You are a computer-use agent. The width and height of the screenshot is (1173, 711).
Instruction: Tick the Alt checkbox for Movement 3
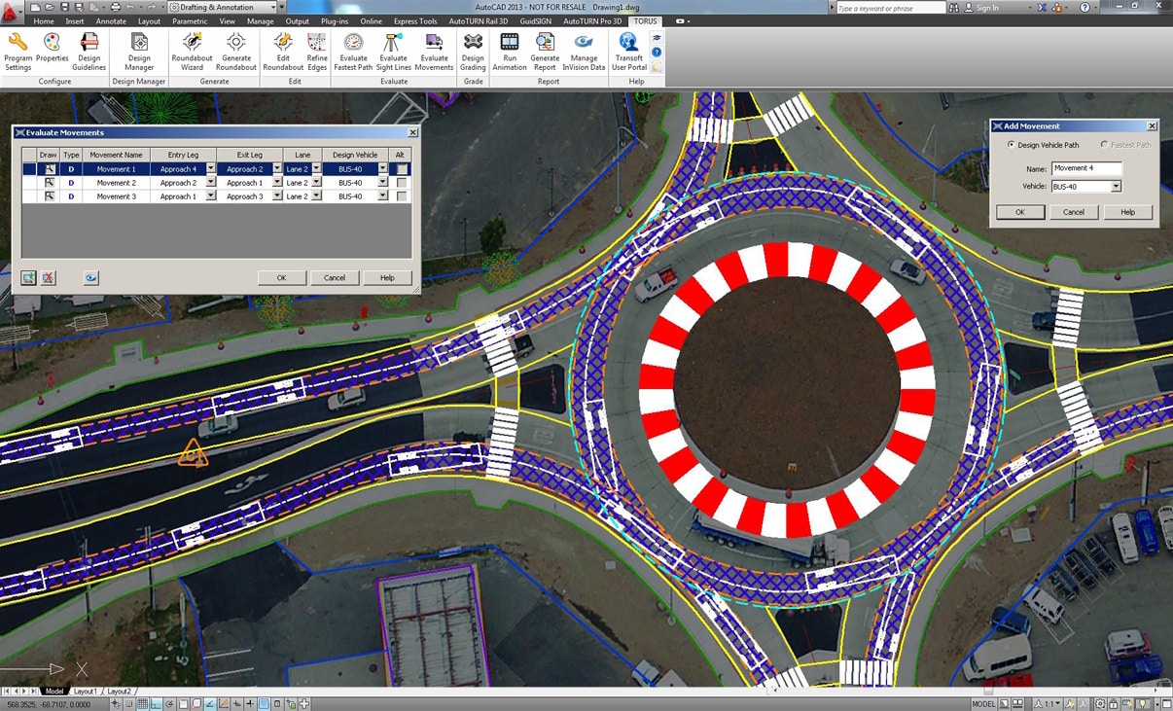(x=402, y=196)
